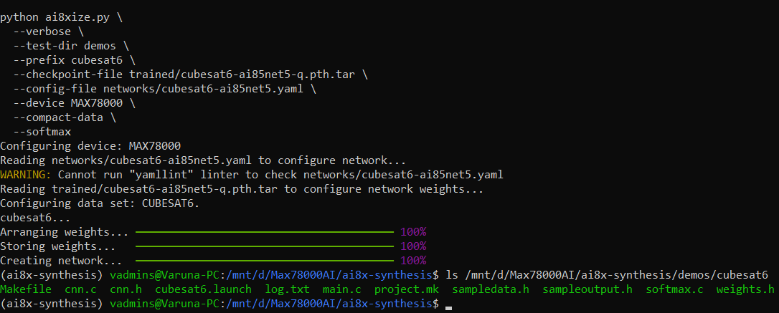Click sampleoutput.h in the listing
Screen dimensions: 779x313
588,289
